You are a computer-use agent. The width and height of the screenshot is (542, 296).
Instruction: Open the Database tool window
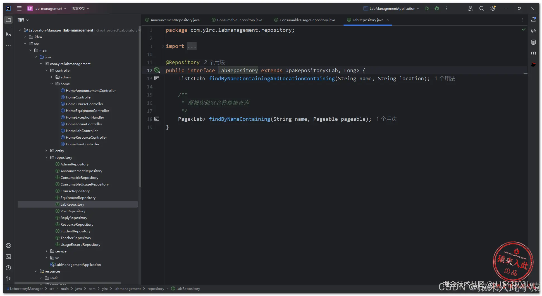tap(533, 42)
